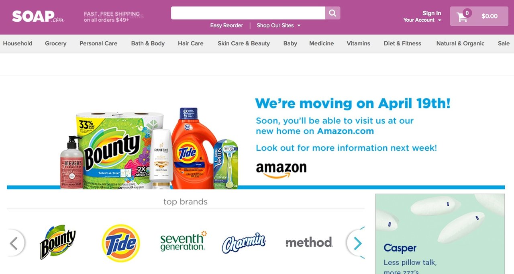
Task: Choose the Seventh Generation brand logo
Action: tap(184, 241)
